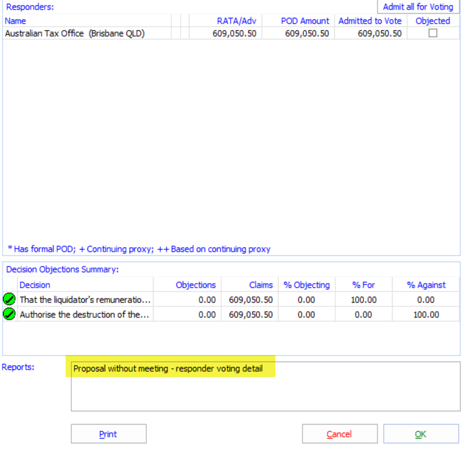Select the liquidator's remuneration decision row

[85, 299]
